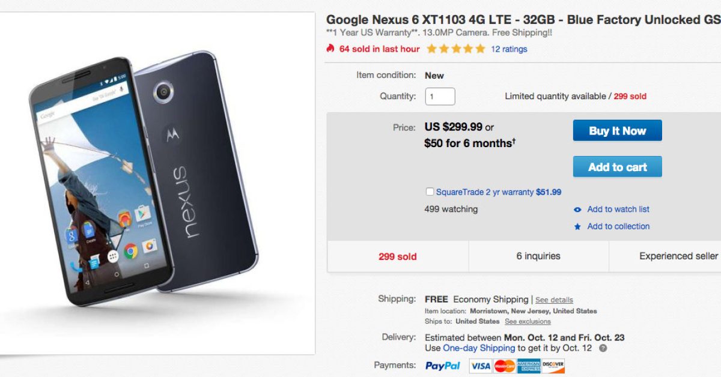The image size is (721, 377).
Task: Click the MasterCard icon
Action: click(x=505, y=366)
